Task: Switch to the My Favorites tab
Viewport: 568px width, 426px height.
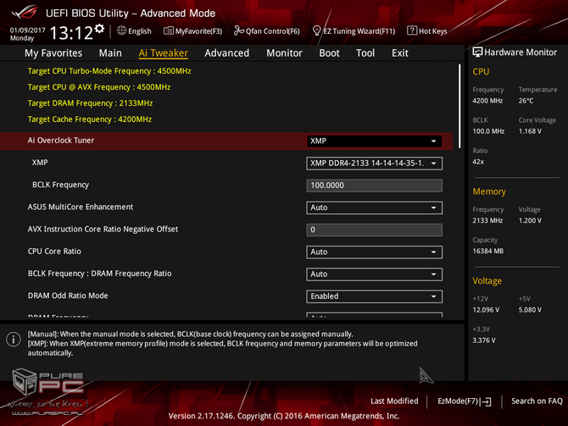Action: pyautogui.click(x=53, y=53)
